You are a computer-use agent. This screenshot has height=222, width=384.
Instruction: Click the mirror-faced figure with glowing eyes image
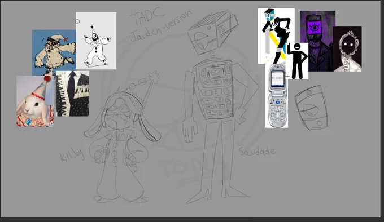click(x=347, y=49)
